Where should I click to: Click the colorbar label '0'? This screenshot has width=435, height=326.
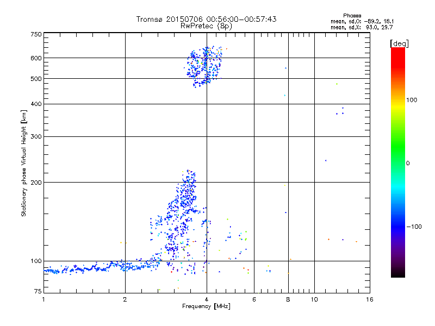(x=408, y=163)
